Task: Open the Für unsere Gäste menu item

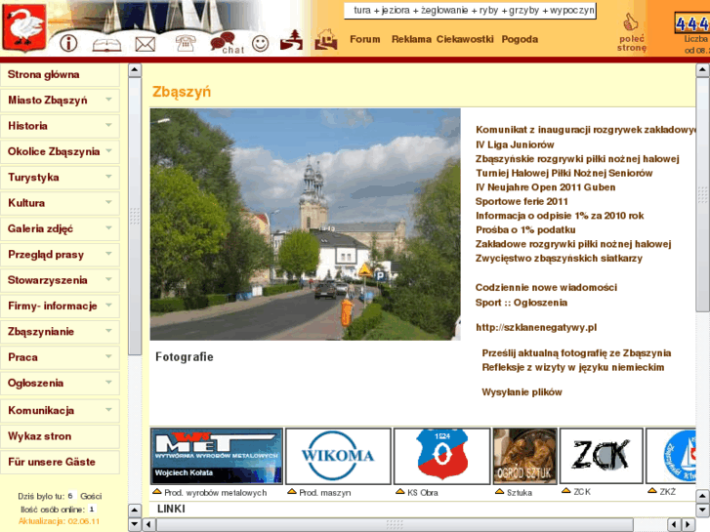Action: coord(60,463)
